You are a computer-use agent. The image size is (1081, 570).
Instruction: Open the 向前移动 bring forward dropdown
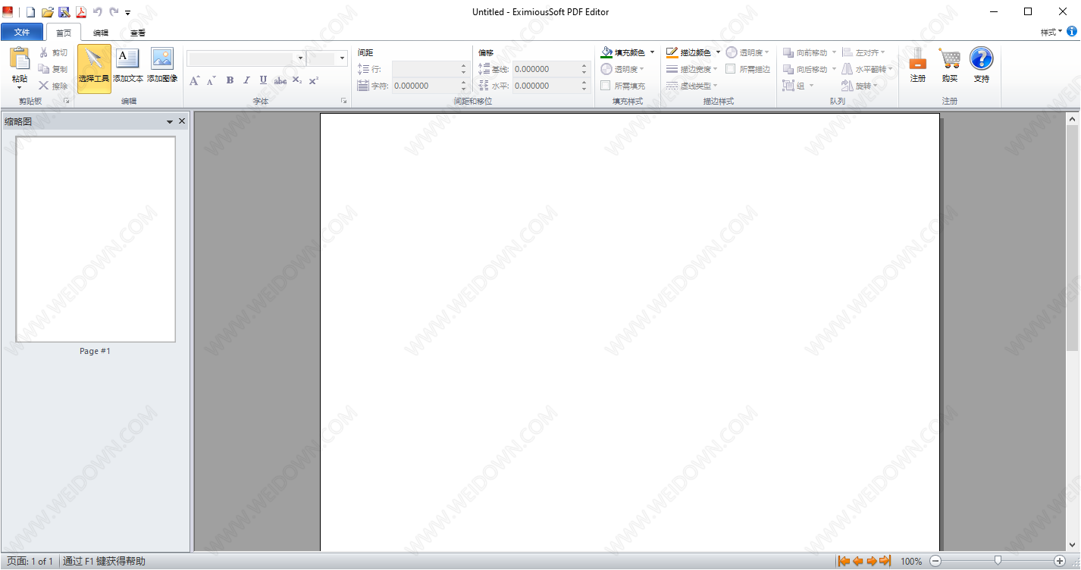[834, 52]
